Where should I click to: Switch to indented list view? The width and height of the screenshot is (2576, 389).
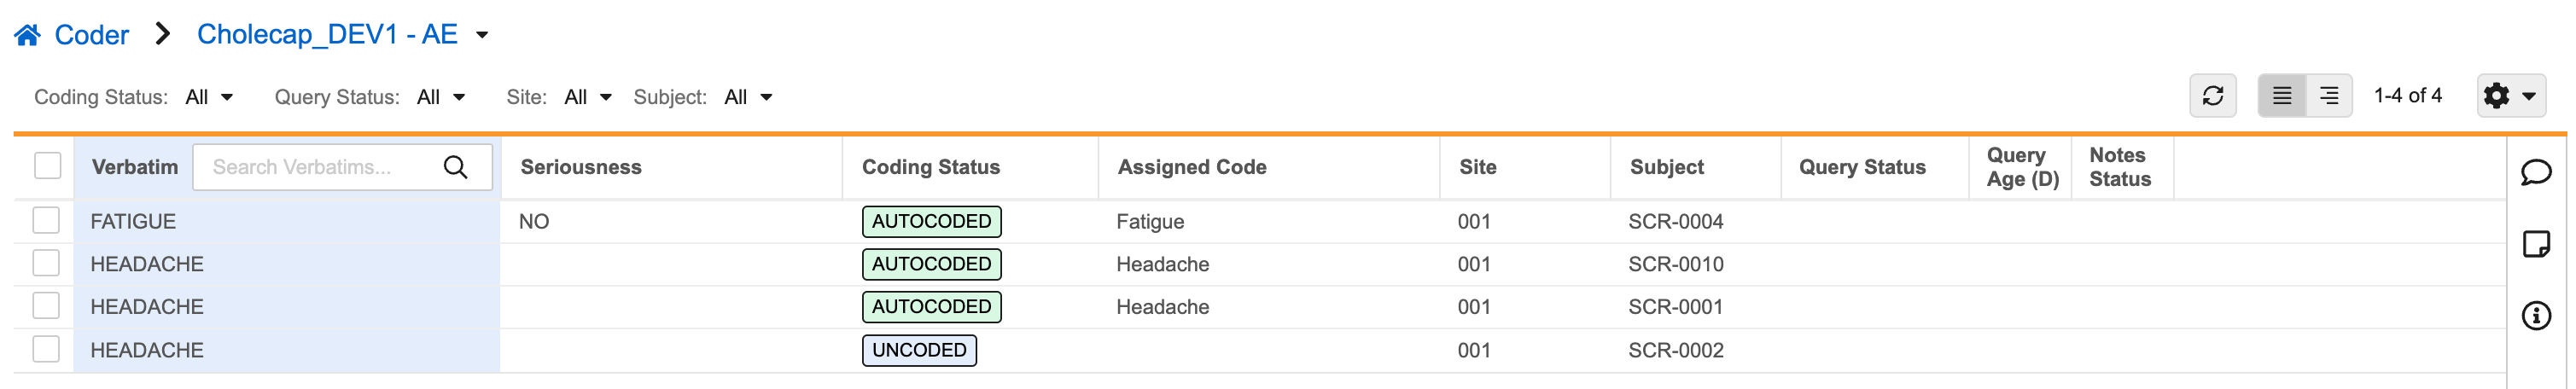tap(2328, 96)
